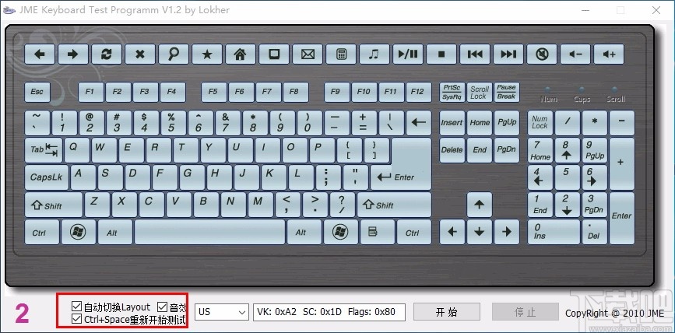The height and width of the screenshot is (333, 675).
Task: Toggle the 音效 sound checkbox
Action: tap(172, 307)
